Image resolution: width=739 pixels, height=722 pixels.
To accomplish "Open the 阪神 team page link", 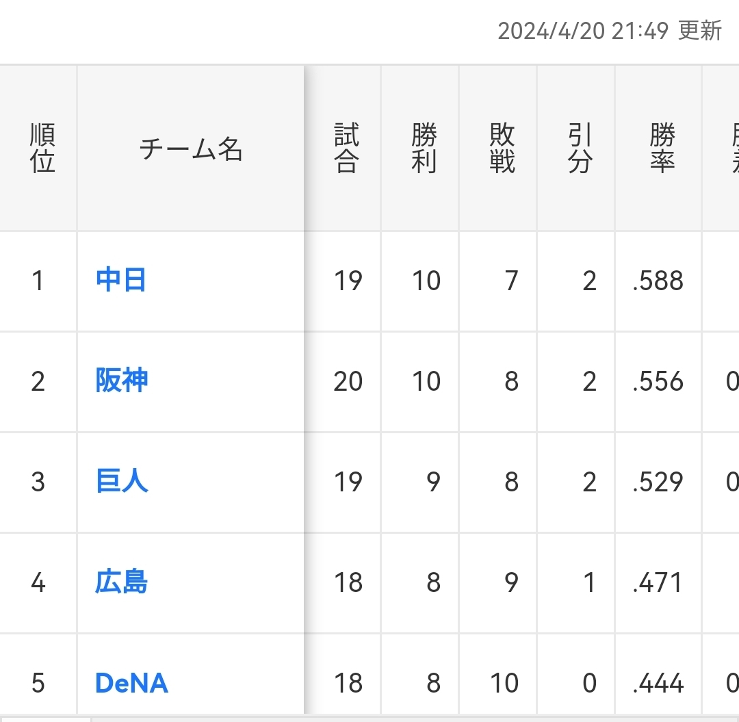I will pyautogui.click(x=121, y=381).
